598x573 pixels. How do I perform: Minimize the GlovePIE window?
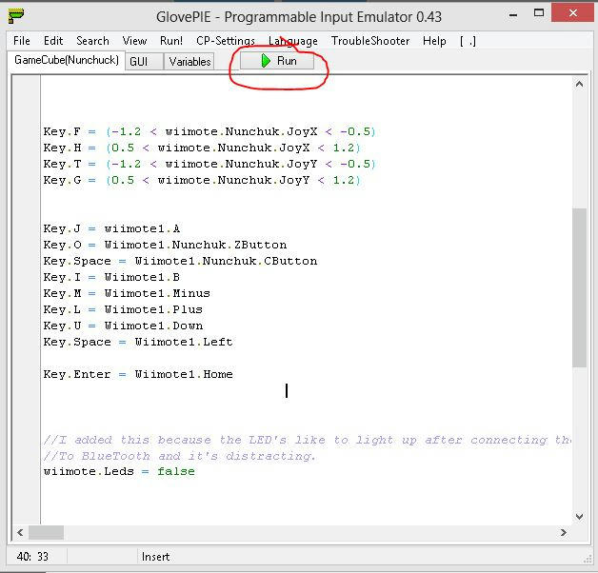click(x=513, y=15)
